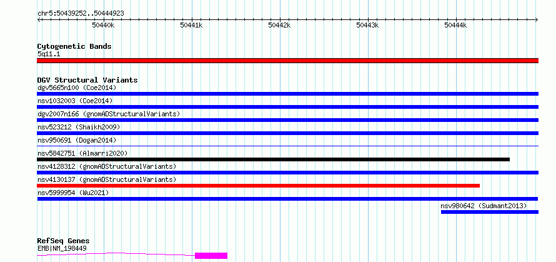Viewport: 556px width, 262px height.
Task: Open the nsv523212 (Shaikh2009) label
Action: [x=79, y=127]
